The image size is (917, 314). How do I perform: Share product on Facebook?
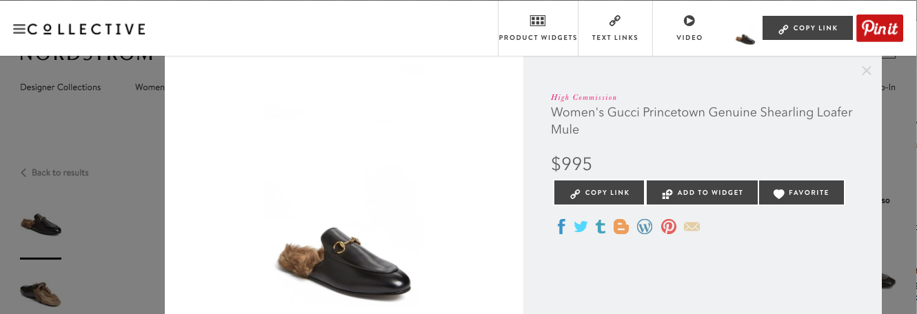pos(561,227)
